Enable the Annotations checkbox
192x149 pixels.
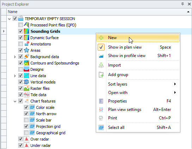tap(20, 44)
